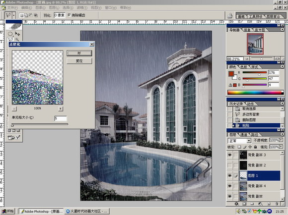
Task: Click the 好 OK button in dialog
Action: coord(79,53)
